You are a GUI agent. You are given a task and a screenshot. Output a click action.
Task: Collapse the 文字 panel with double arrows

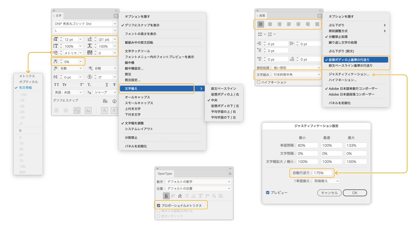(116, 11)
